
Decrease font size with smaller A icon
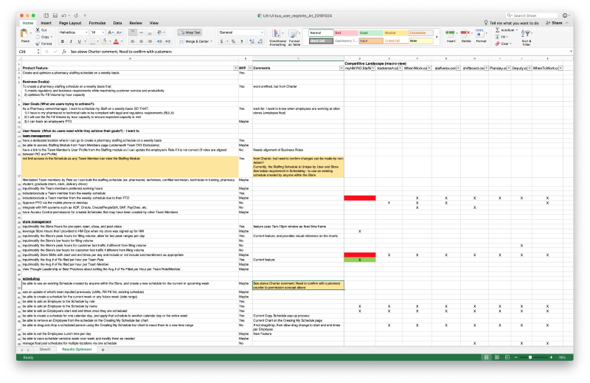click(x=119, y=32)
